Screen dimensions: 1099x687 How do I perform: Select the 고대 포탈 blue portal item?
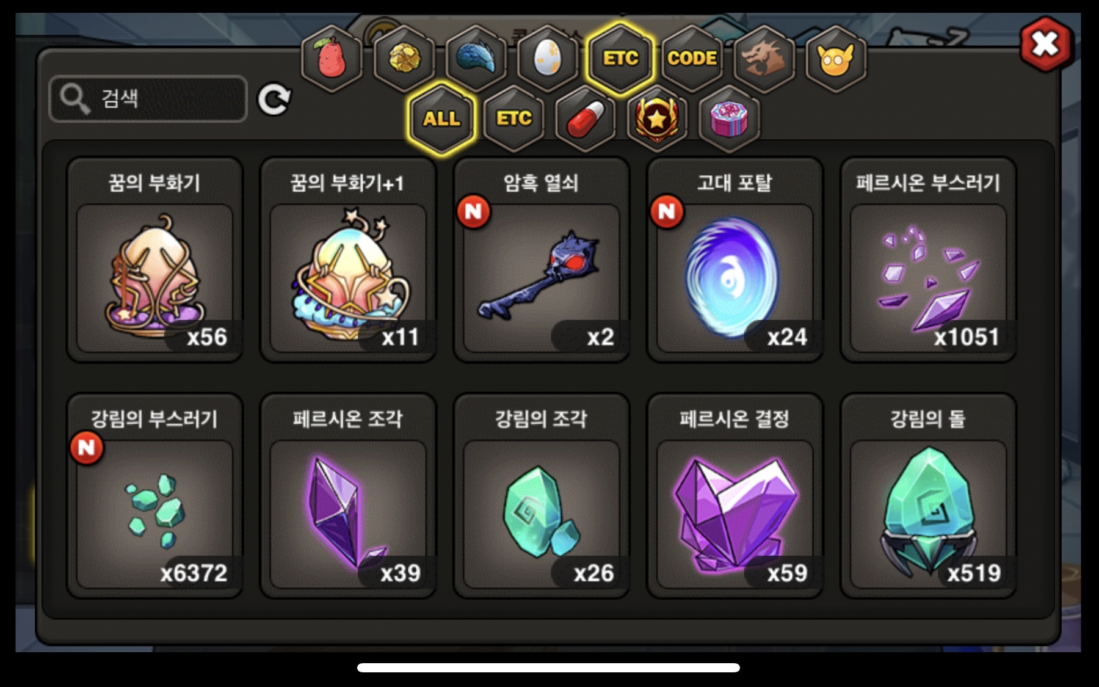[x=735, y=260]
